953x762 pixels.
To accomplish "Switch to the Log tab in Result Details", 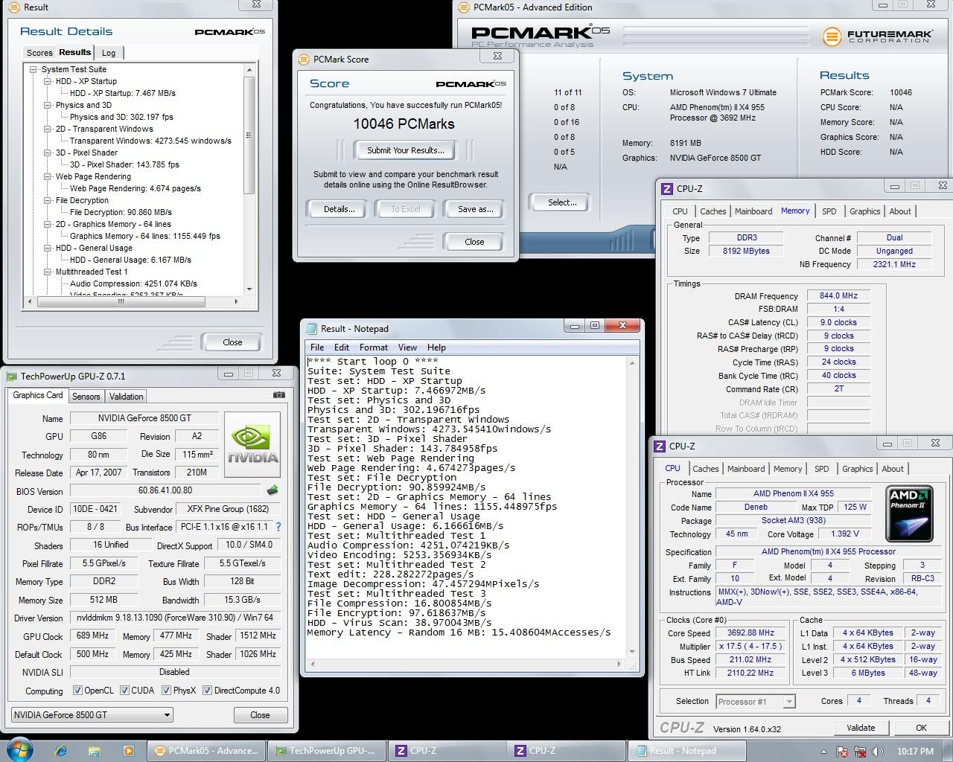I will [x=109, y=53].
